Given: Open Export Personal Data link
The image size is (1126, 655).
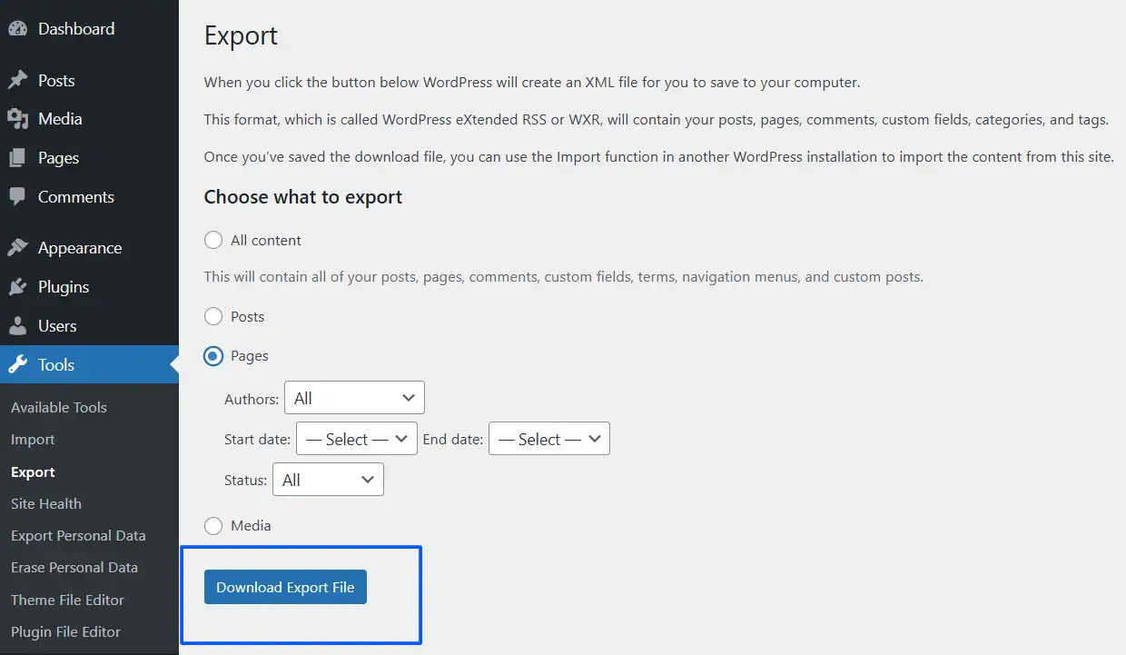Looking at the screenshot, I should click(78, 536).
